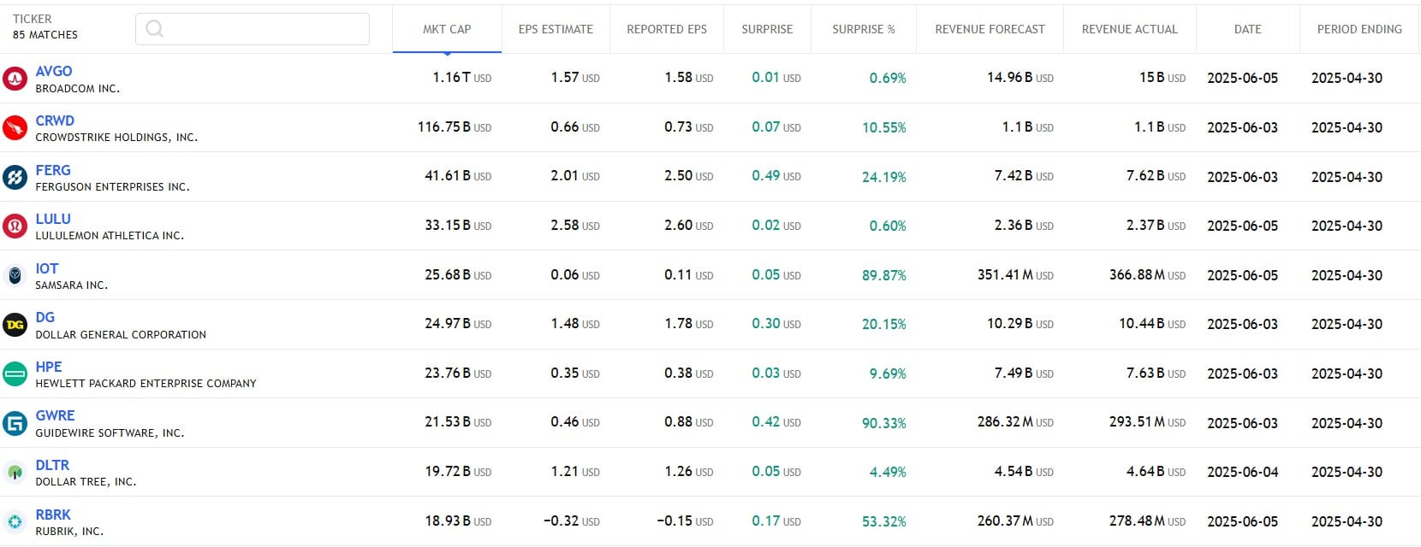Open the DG ticker link
1421x547 pixels.
click(45, 317)
